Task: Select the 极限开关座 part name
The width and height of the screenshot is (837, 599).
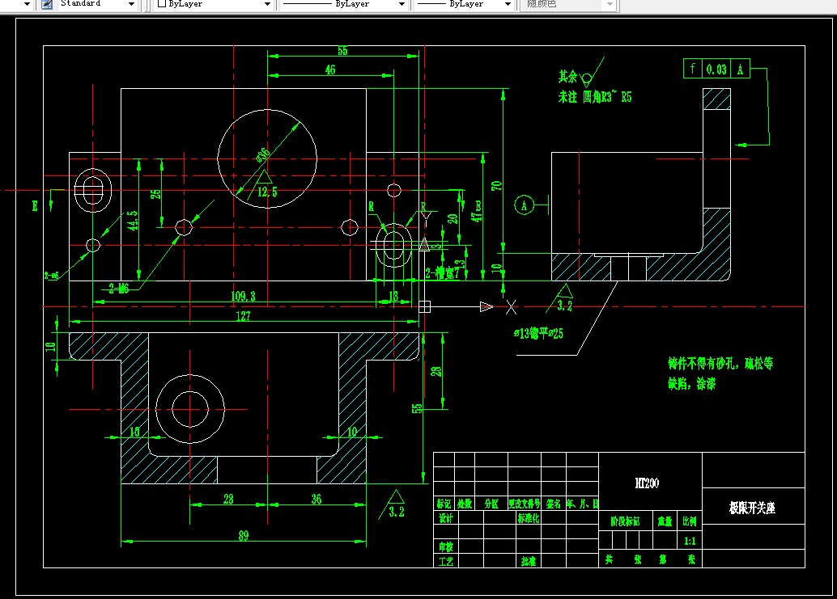Action: (752, 508)
